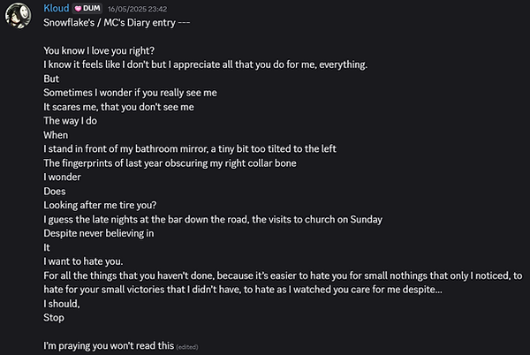Click the line about late nights at the bar
The height and width of the screenshot is (355, 530).
click(x=211, y=219)
